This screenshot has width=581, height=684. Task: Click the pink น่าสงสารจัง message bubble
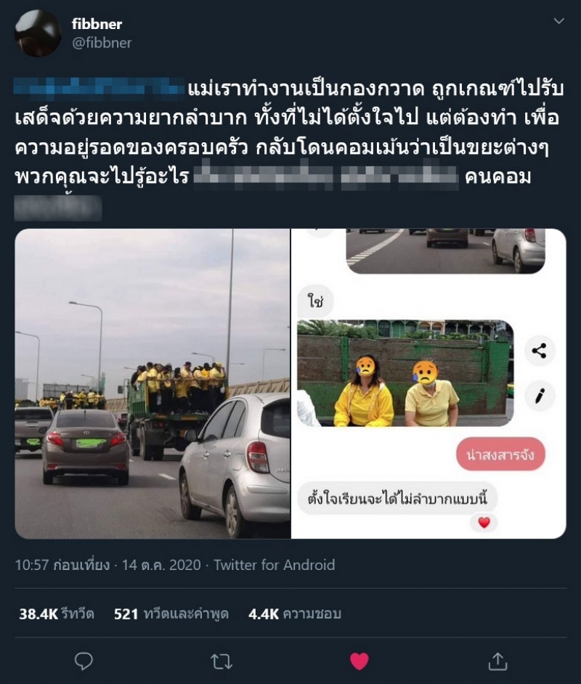[500, 454]
